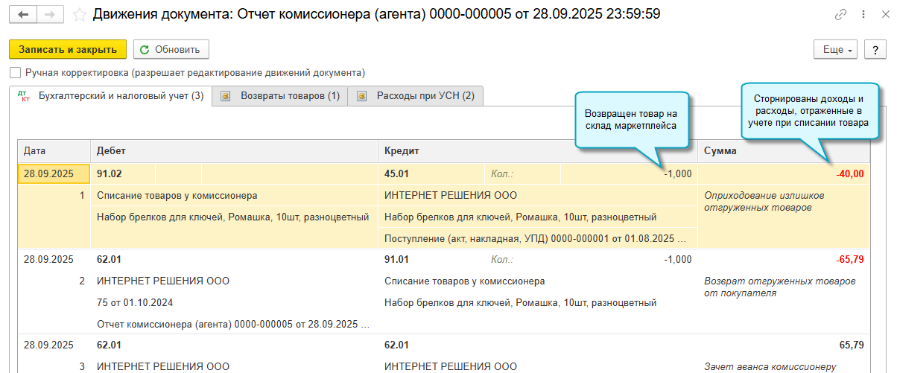Click the Дебет column header
The width and height of the screenshot is (897, 373).
click(x=112, y=151)
